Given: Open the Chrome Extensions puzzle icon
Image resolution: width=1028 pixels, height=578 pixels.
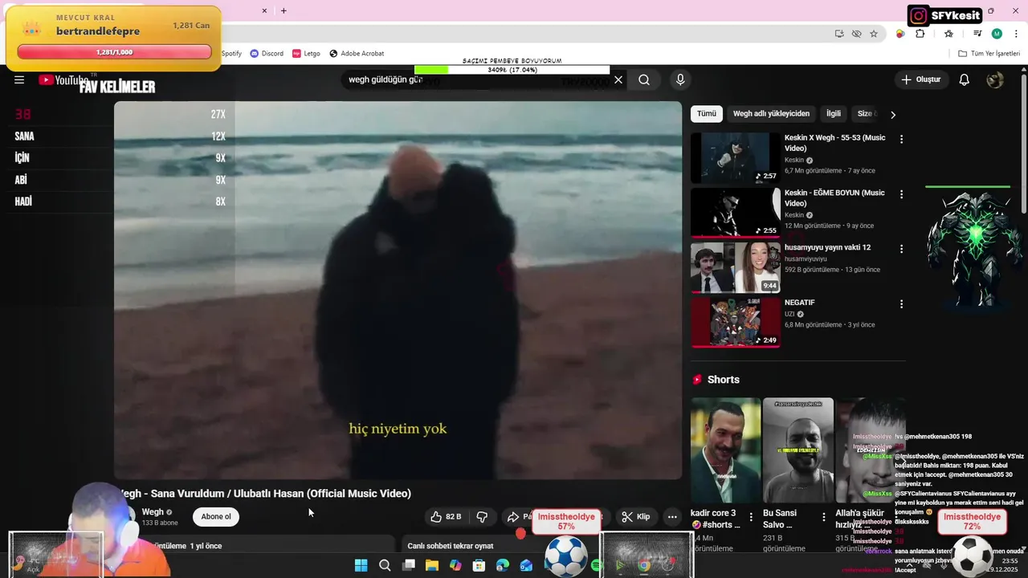Looking at the screenshot, I should point(920,34).
